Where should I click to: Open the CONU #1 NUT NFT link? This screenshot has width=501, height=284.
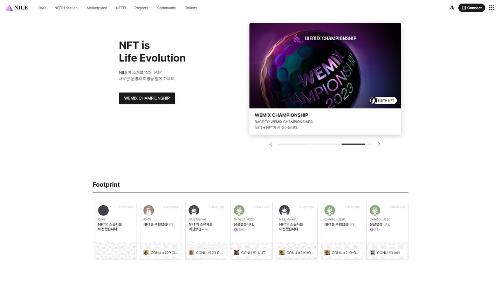pos(249,252)
